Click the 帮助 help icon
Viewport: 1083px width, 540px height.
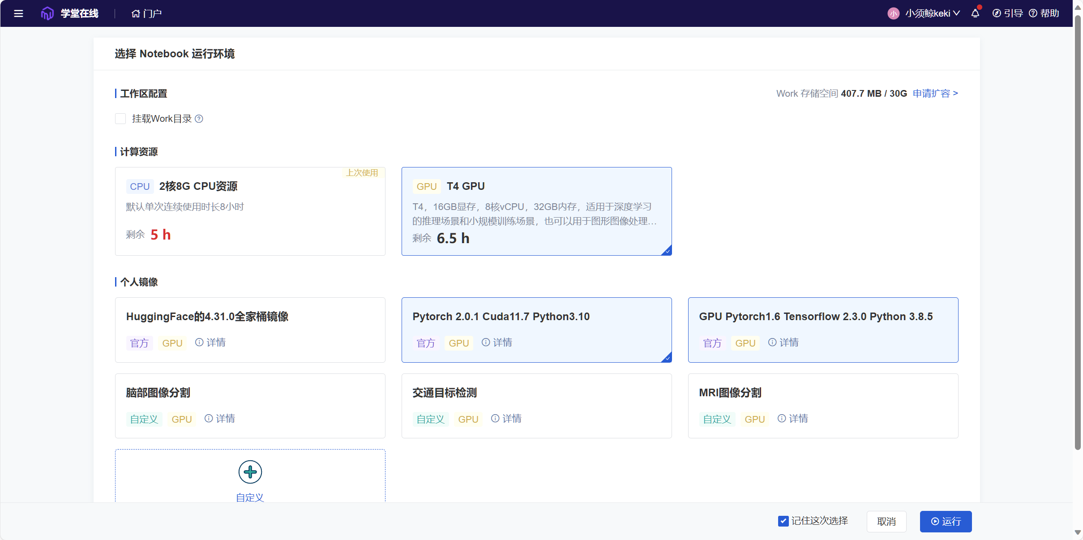point(1033,13)
